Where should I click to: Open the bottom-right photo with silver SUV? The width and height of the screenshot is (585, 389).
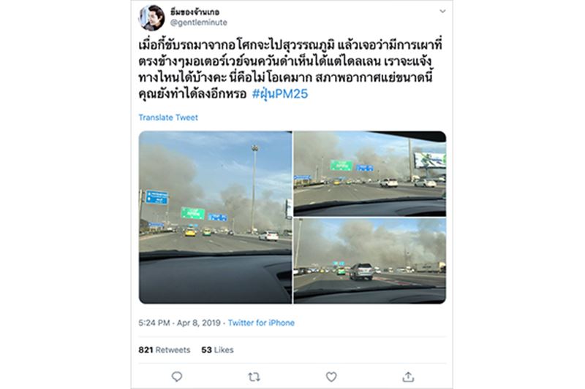point(370,261)
